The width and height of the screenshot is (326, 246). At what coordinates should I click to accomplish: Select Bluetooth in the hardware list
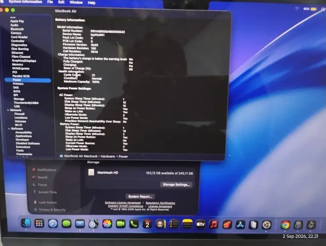pos(17,29)
